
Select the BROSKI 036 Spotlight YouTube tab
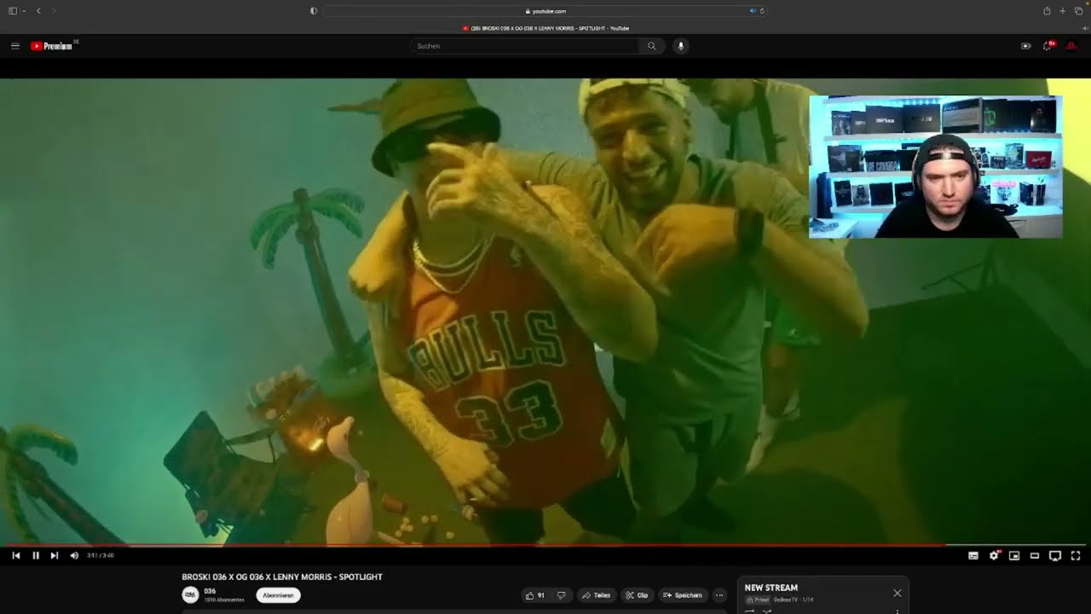[545, 28]
